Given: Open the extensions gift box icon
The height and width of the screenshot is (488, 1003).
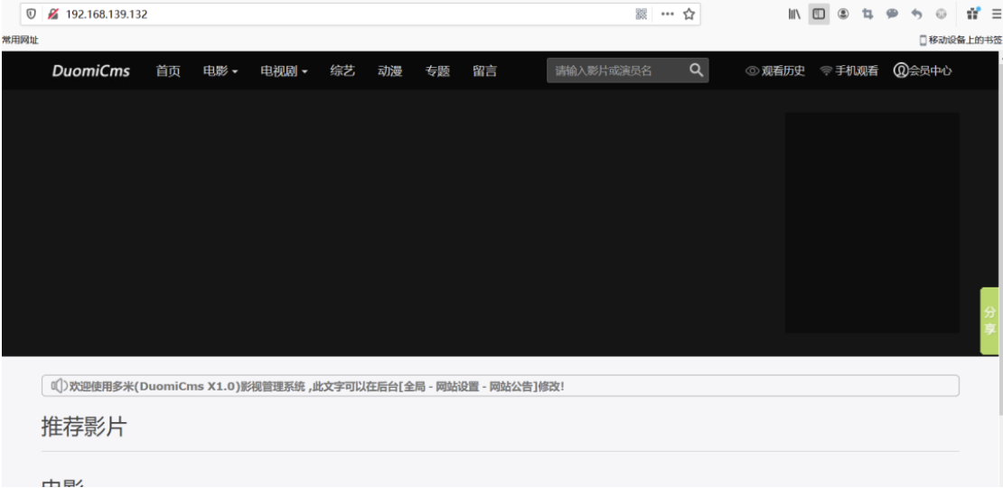Looking at the screenshot, I should pyautogui.click(x=973, y=14).
